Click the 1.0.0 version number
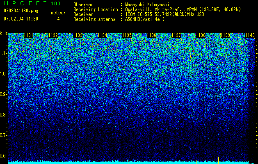 (x=55, y=4)
